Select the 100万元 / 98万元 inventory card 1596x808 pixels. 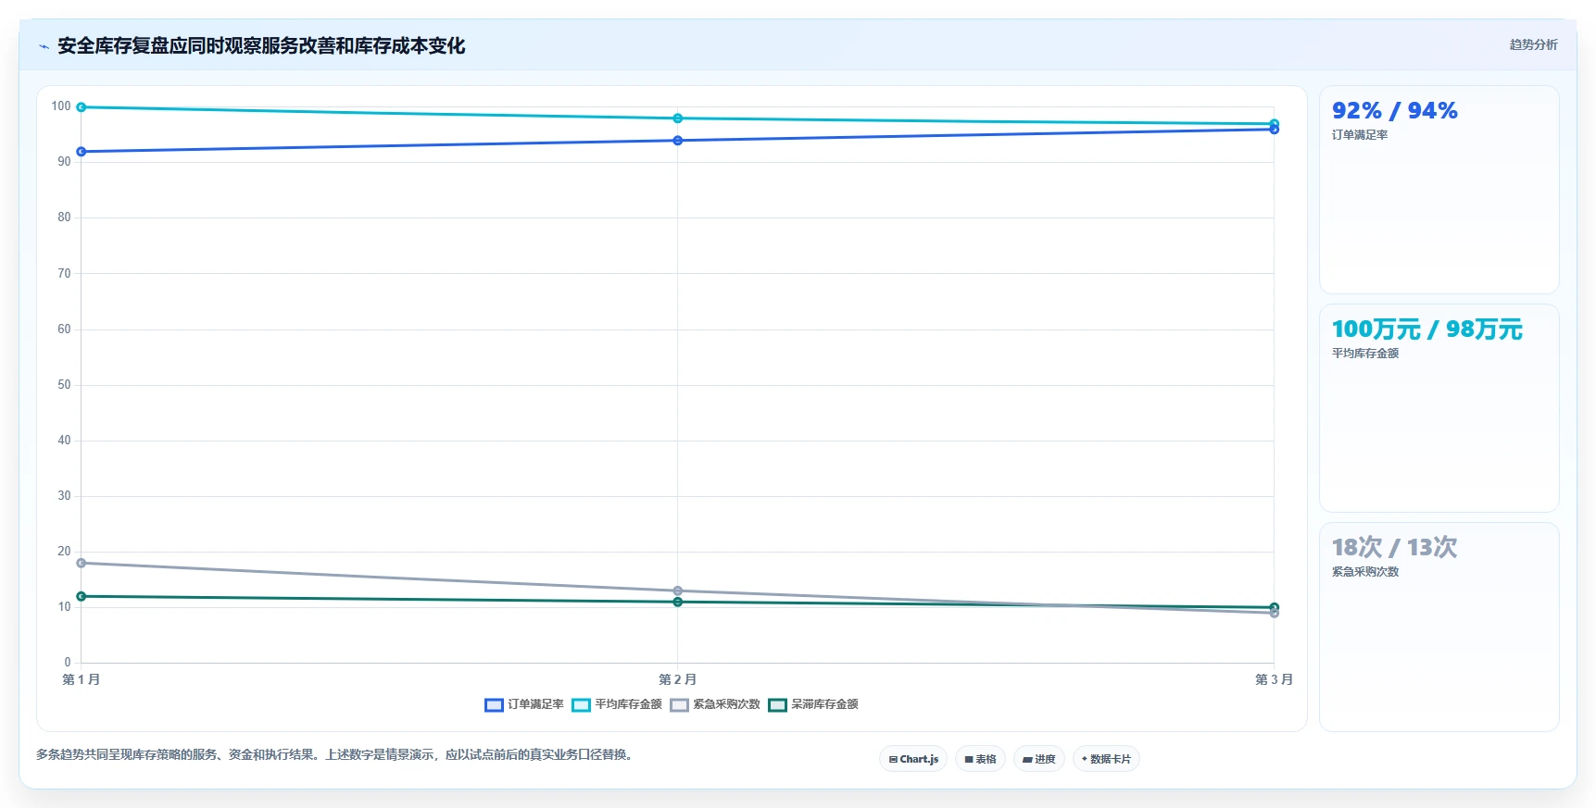pyautogui.click(x=1439, y=408)
